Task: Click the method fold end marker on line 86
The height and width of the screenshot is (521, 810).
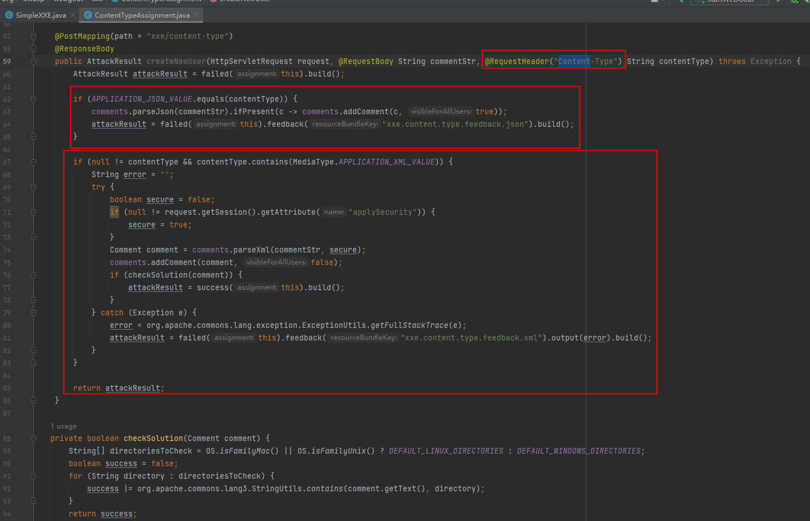Action: click(x=33, y=400)
